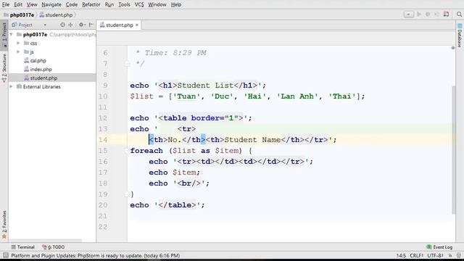
Task: Click the $item variable on line 17
Action: click(x=184, y=173)
